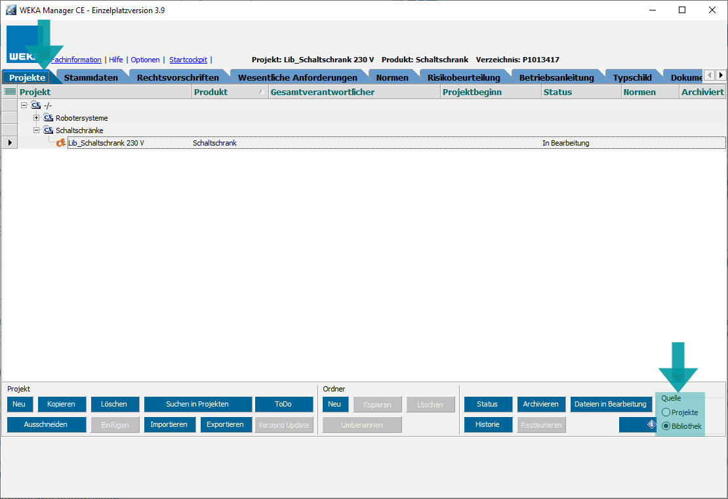Image resolution: width=728 pixels, height=499 pixels.
Task: Open the Risikobeurteilung tab
Action: click(463, 77)
